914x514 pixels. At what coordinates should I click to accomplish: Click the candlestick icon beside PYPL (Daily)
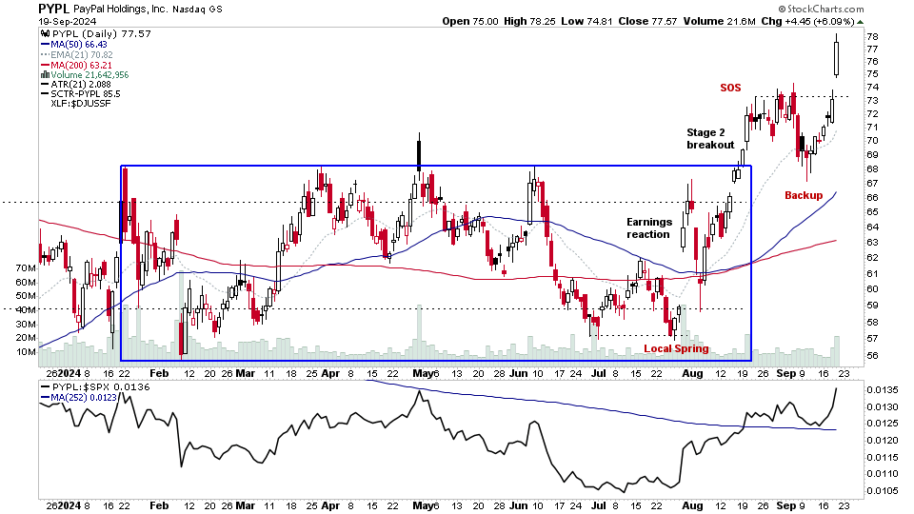45,34
